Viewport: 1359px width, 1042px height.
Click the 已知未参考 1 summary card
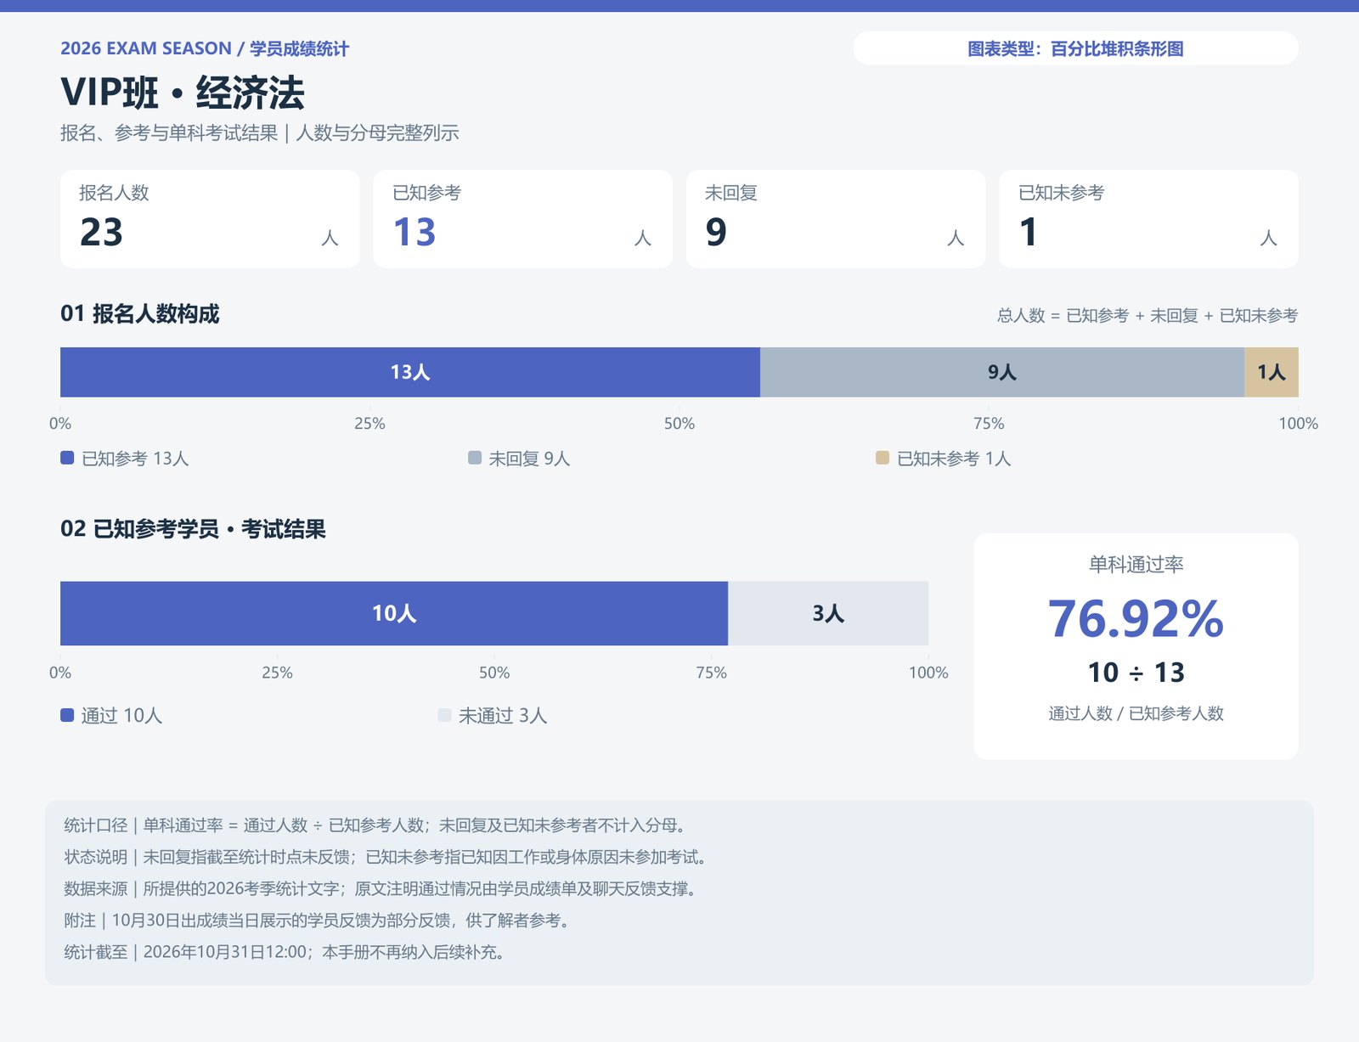tap(1148, 219)
